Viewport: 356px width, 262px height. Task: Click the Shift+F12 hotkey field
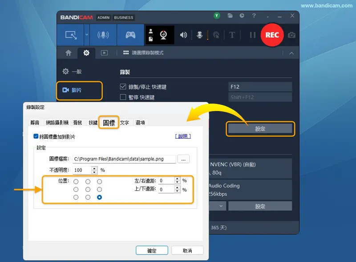point(260,97)
